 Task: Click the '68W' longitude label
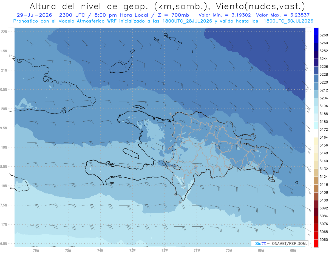[x=293, y=250]
